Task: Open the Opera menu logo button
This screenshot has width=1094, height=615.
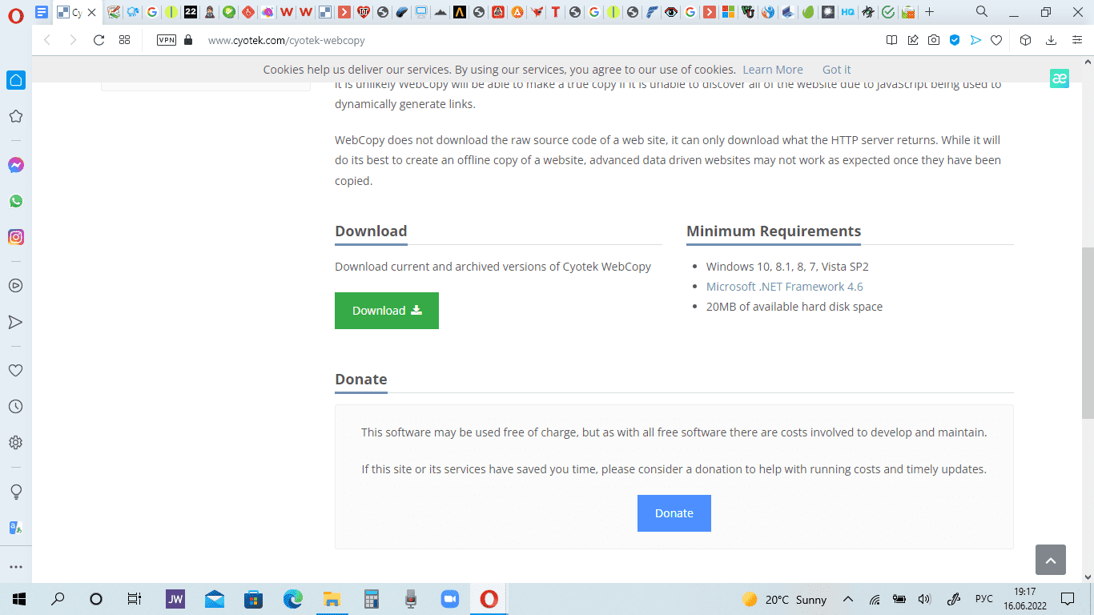Action: 16,14
